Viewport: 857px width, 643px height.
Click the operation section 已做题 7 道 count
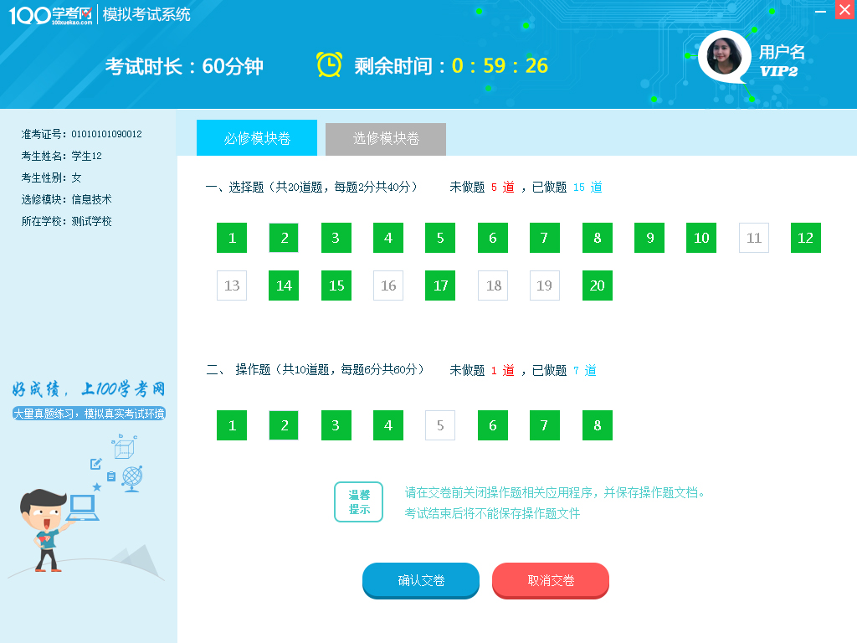564,370
